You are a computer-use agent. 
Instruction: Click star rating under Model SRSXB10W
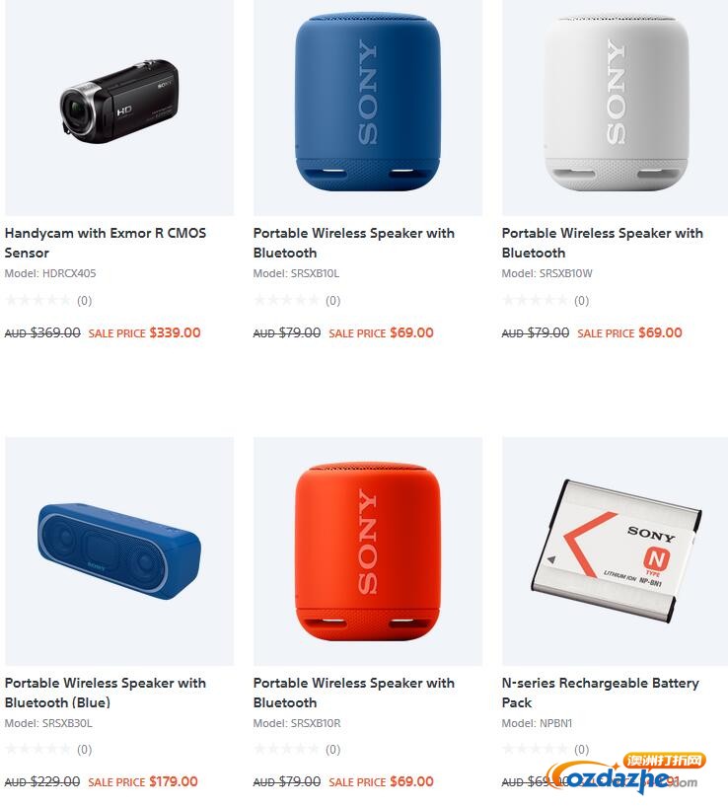[x=535, y=300]
